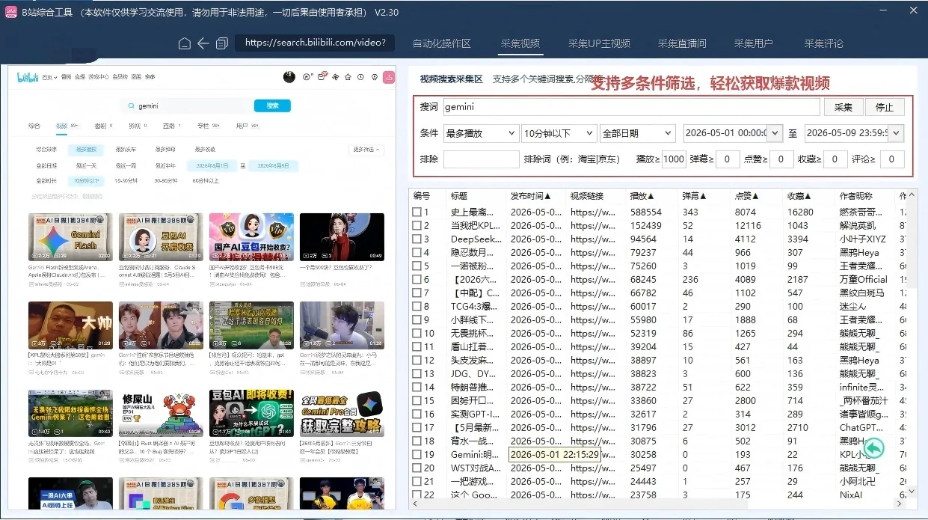Viewport: 928px width, 520px height.
Task: Expand the 首页 chevron in bilibili header
Action: point(55,77)
